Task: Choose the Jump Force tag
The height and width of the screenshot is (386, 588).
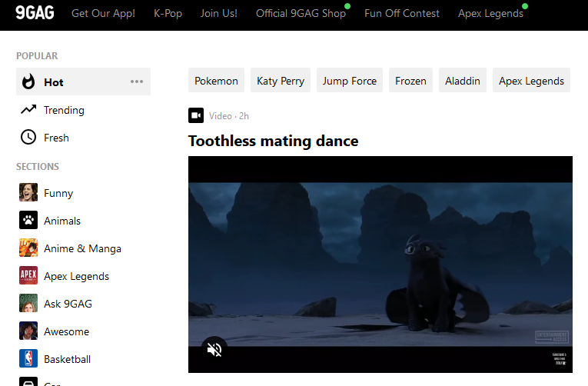Action: (350, 81)
